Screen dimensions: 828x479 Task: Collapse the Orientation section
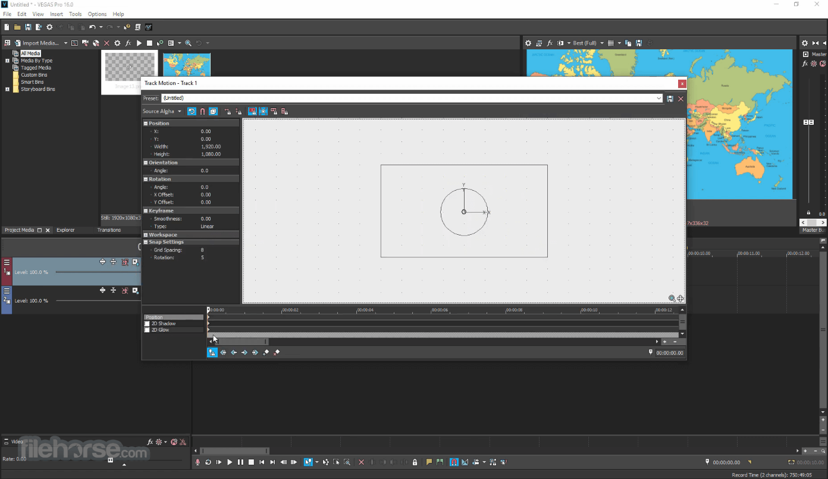pos(146,162)
